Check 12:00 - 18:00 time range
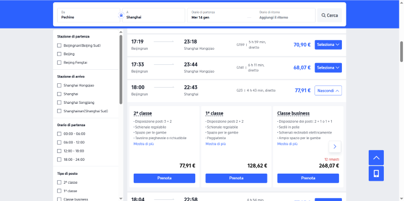Screen dimensions: 404x201 (59, 151)
